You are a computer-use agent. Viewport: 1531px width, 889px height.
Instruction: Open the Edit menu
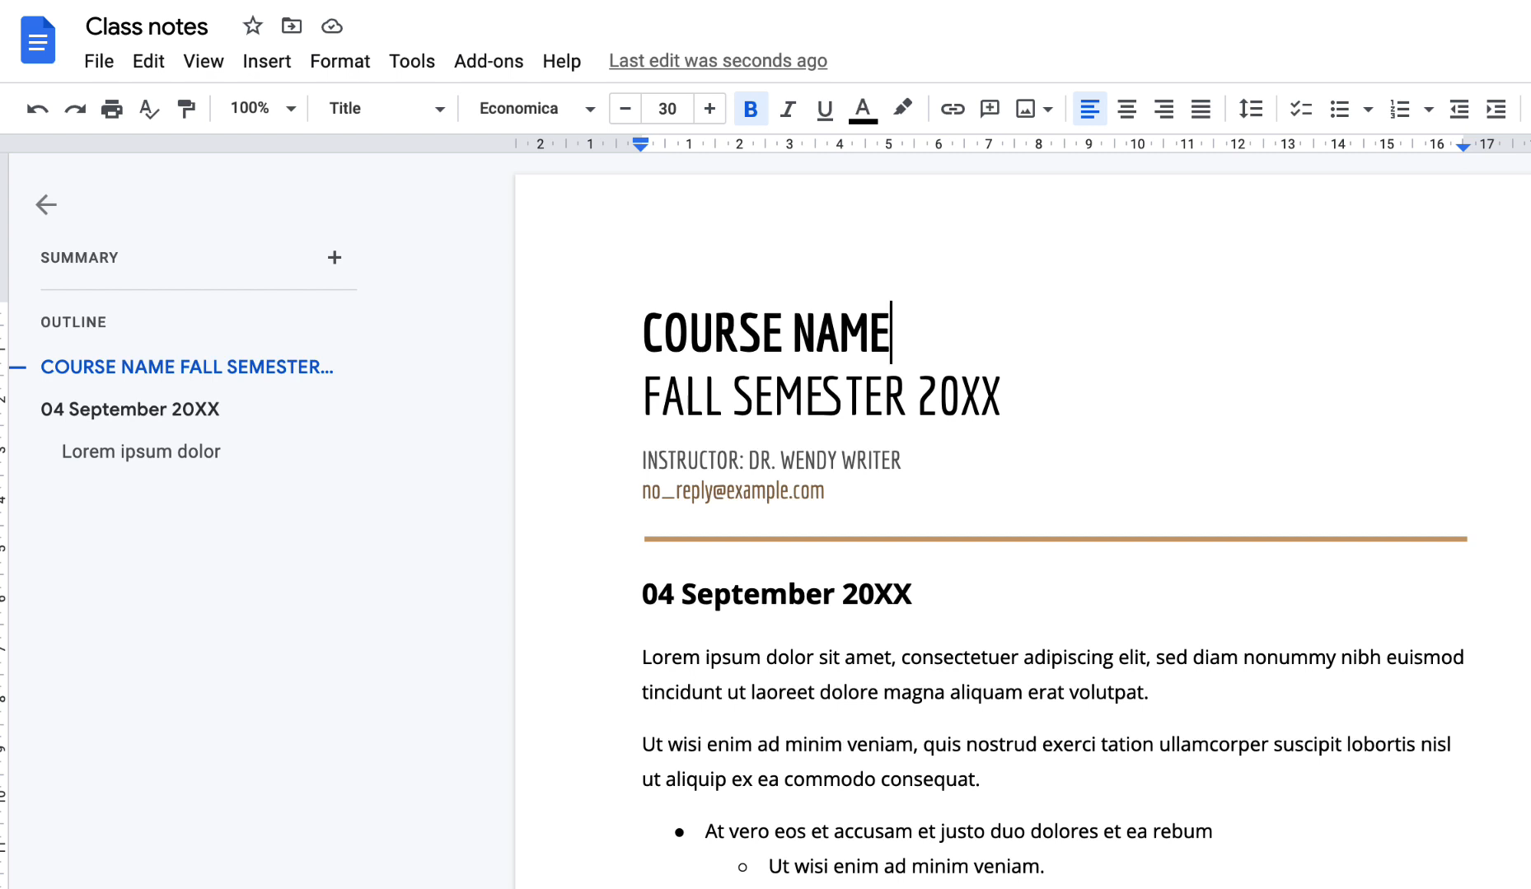(148, 61)
